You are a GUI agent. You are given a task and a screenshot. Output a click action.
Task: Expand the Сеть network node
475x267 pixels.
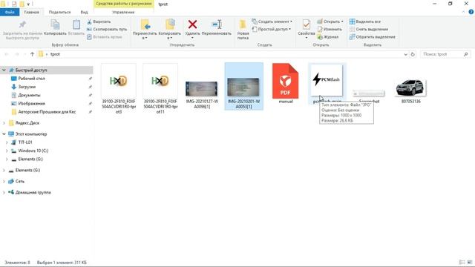coord(4,181)
